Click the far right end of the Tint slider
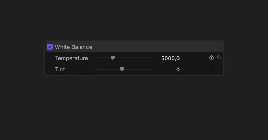Image resolution: width=268 pixels, height=140 pixels. point(150,69)
